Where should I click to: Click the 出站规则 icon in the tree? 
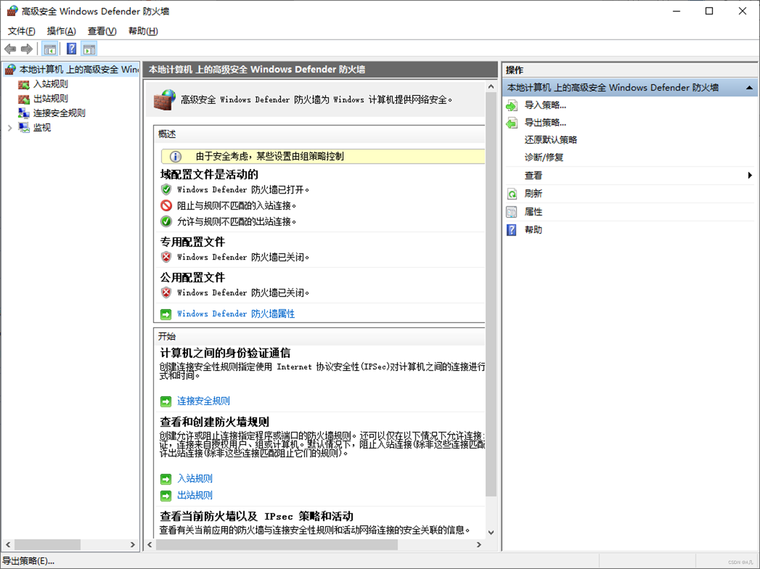pyautogui.click(x=24, y=99)
